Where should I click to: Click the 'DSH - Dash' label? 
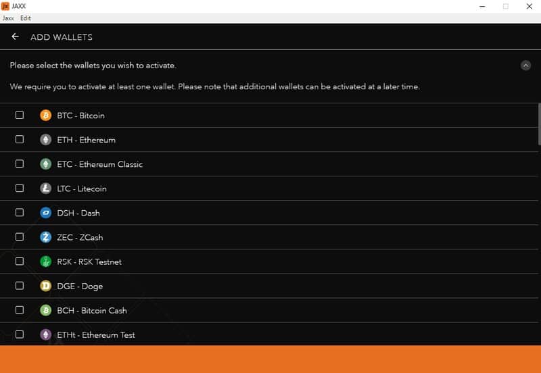[x=78, y=213]
